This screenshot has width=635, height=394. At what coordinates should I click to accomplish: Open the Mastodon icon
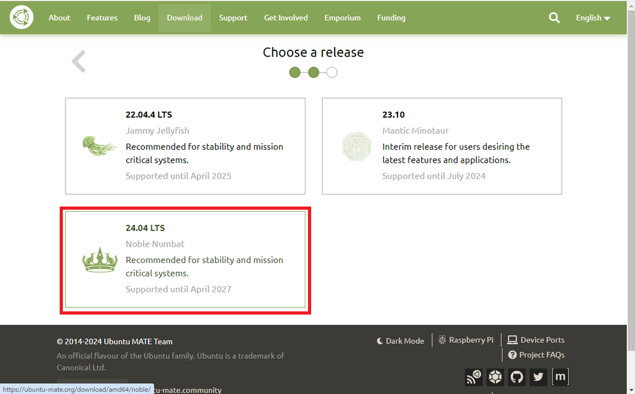(x=560, y=377)
